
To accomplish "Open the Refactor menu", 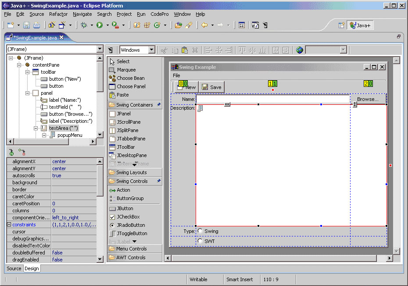I will point(58,14).
